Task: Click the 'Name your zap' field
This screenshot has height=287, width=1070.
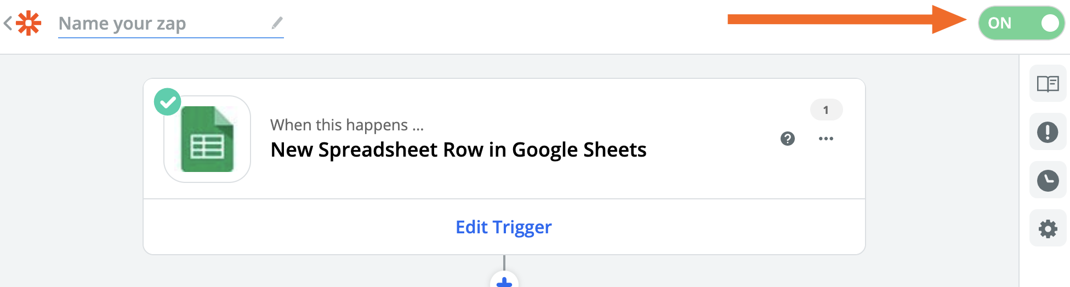Action: click(x=159, y=24)
